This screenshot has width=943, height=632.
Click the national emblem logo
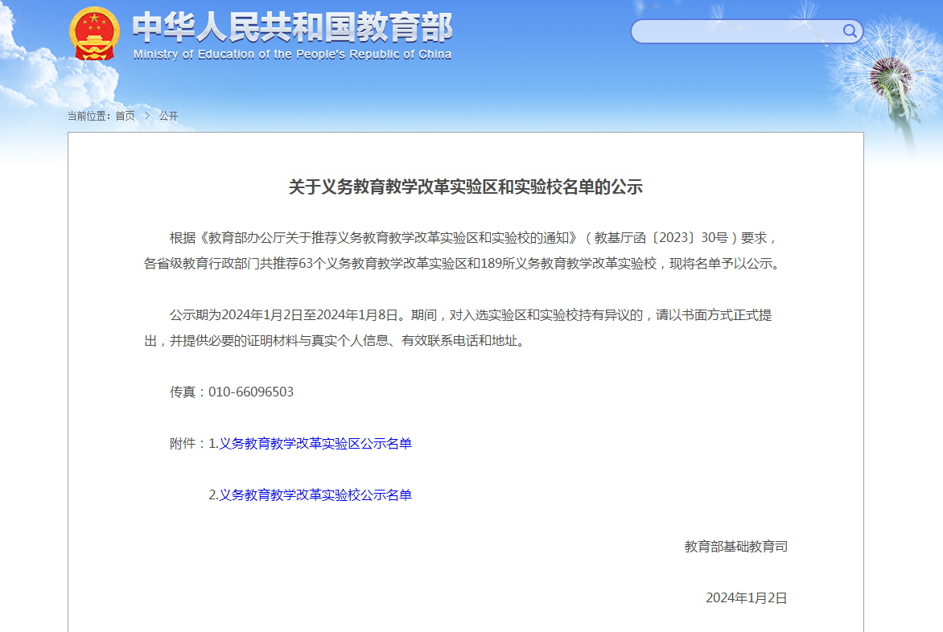pyautogui.click(x=94, y=34)
